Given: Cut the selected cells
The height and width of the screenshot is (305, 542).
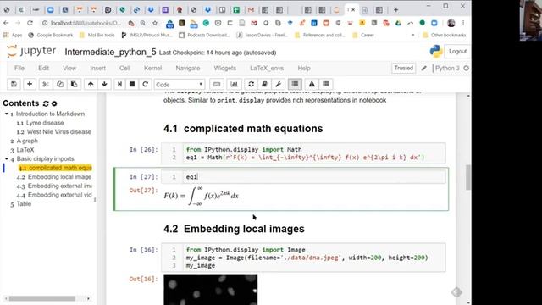Looking at the screenshot, I should pos(46,84).
